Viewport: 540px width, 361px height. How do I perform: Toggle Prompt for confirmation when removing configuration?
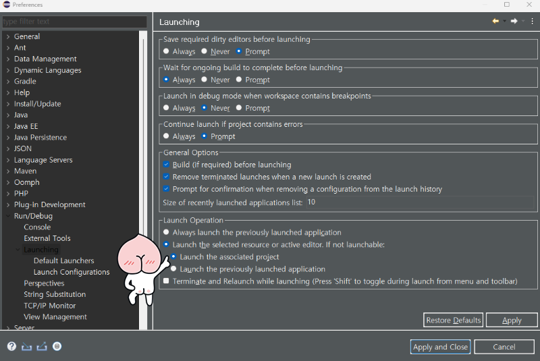[166, 188]
